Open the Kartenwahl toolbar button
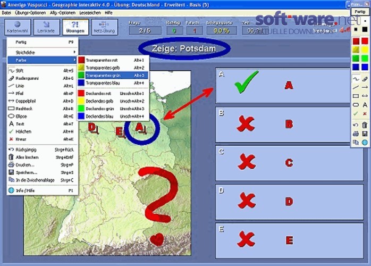Viewport: 371px width, 266px height. click(x=18, y=27)
